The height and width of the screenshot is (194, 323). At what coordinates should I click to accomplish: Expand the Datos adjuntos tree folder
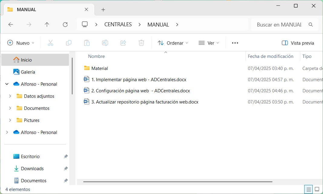click(x=10, y=96)
